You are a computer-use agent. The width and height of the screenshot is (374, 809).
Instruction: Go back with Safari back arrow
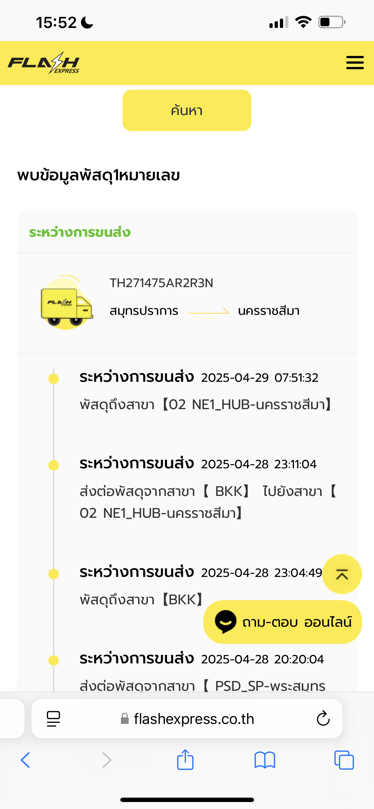pos(25,760)
